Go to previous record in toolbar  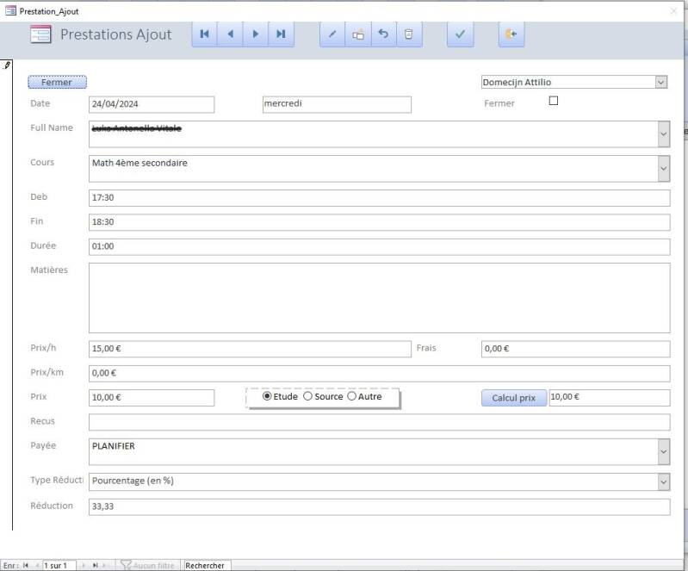tap(230, 34)
